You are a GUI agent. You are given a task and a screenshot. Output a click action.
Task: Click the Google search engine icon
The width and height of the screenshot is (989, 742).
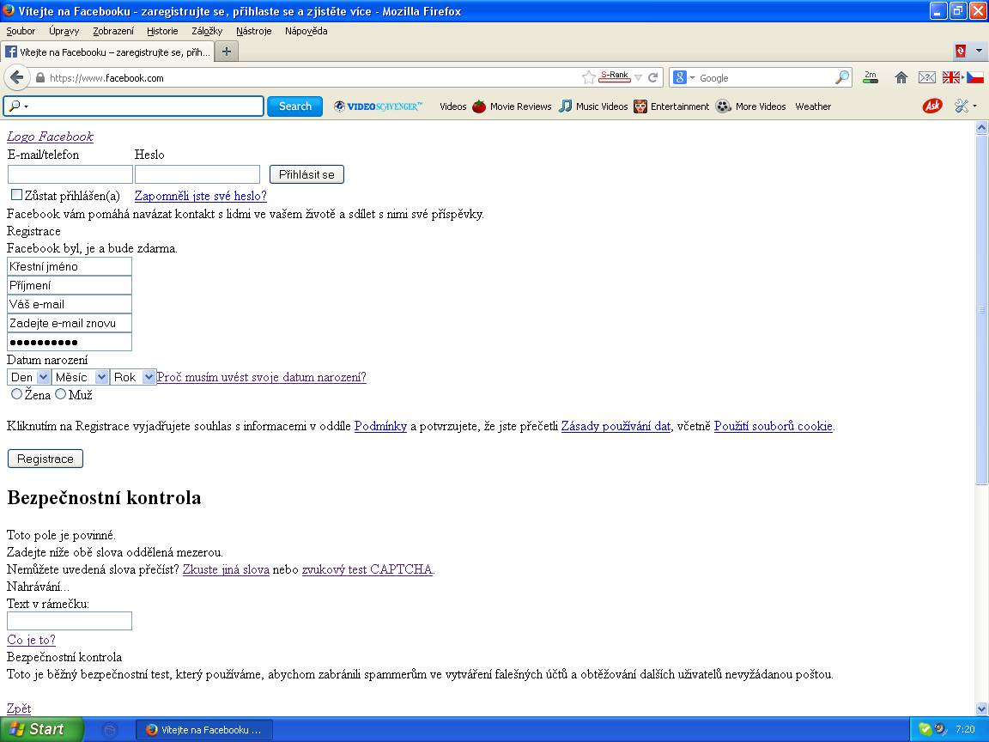click(679, 77)
